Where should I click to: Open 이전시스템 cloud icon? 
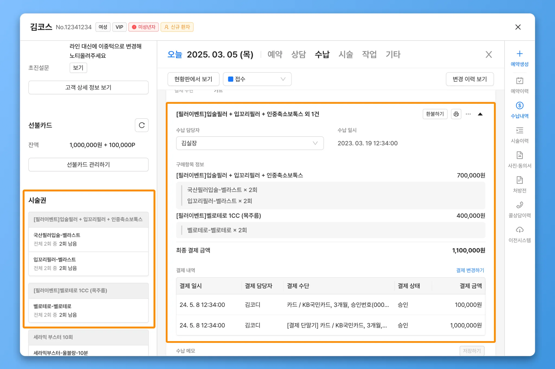click(x=519, y=230)
